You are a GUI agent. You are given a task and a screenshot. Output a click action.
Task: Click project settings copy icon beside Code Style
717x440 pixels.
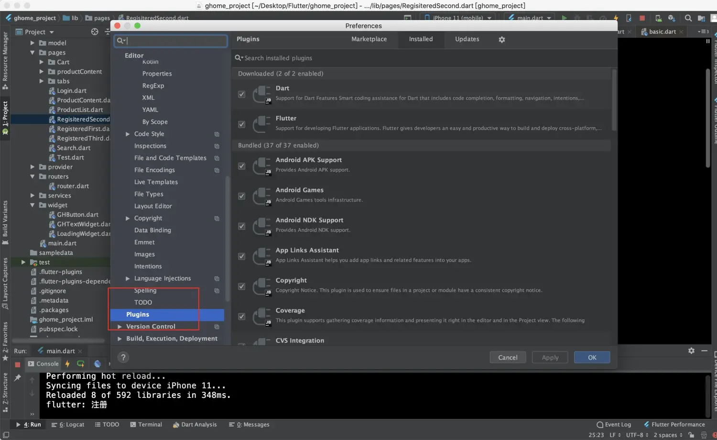point(217,134)
